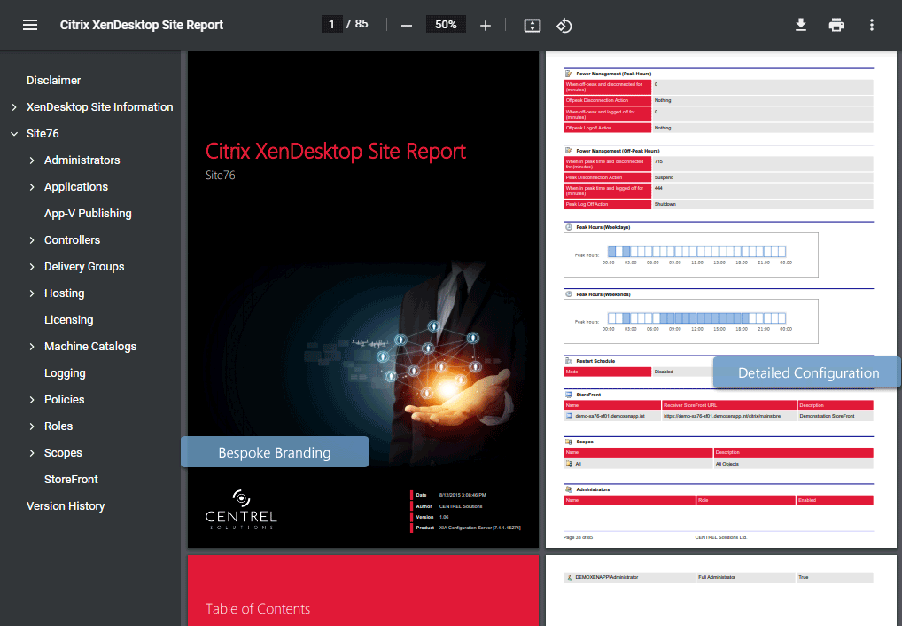Image resolution: width=902 pixels, height=626 pixels.
Task: Open the StoreFront bookmark
Action: tap(71, 479)
